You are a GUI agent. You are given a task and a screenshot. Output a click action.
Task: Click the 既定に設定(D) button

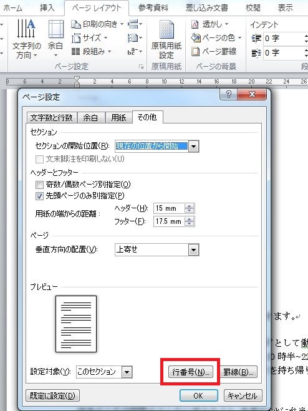pos(53,395)
